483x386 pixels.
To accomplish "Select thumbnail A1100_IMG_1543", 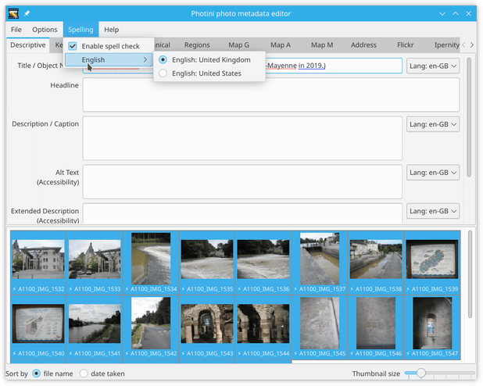I will [x=207, y=327].
